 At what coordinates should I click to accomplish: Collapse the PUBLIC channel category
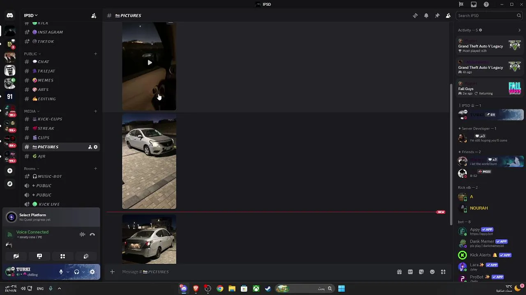tap(32, 54)
